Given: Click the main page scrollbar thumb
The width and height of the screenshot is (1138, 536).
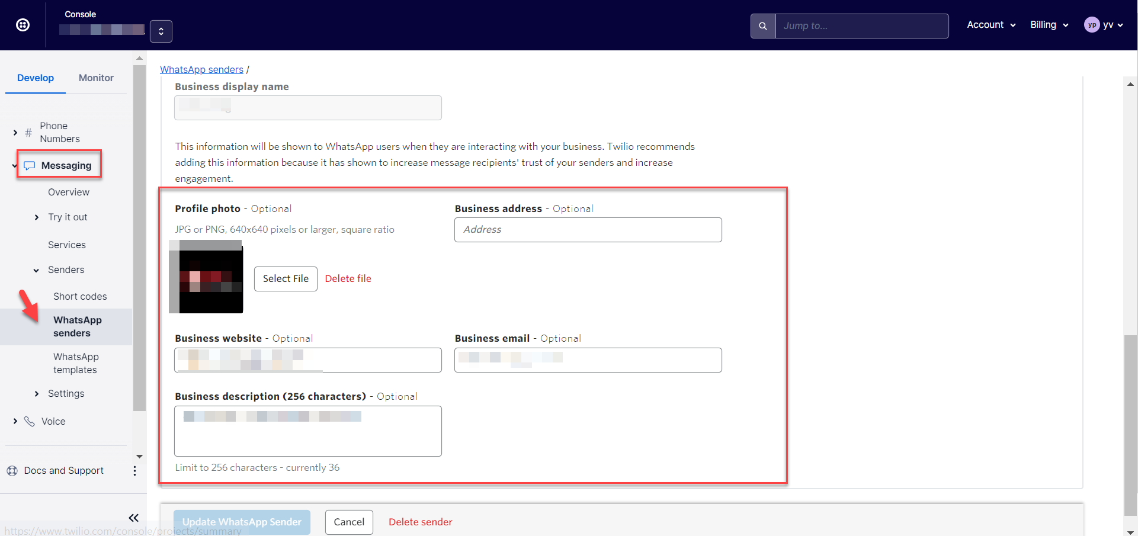Looking at the screenshot, I should [1131, 425].
